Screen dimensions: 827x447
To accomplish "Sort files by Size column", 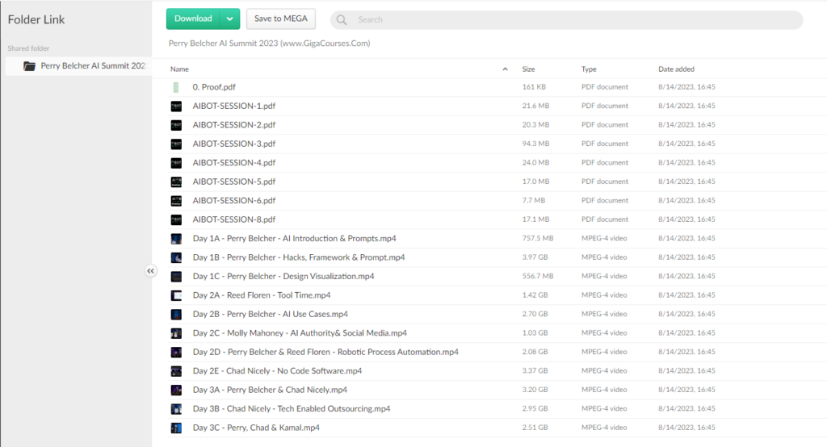I will pos(528,69).
